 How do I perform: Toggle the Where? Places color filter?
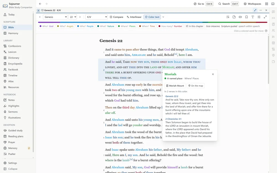[127, 26]
